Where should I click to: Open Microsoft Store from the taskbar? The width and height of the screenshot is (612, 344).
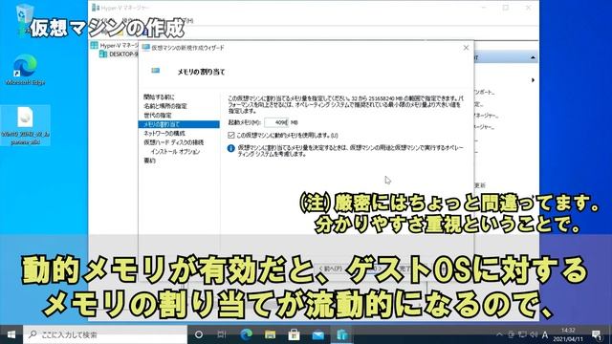pyautogui.click(x=294, y=334)
